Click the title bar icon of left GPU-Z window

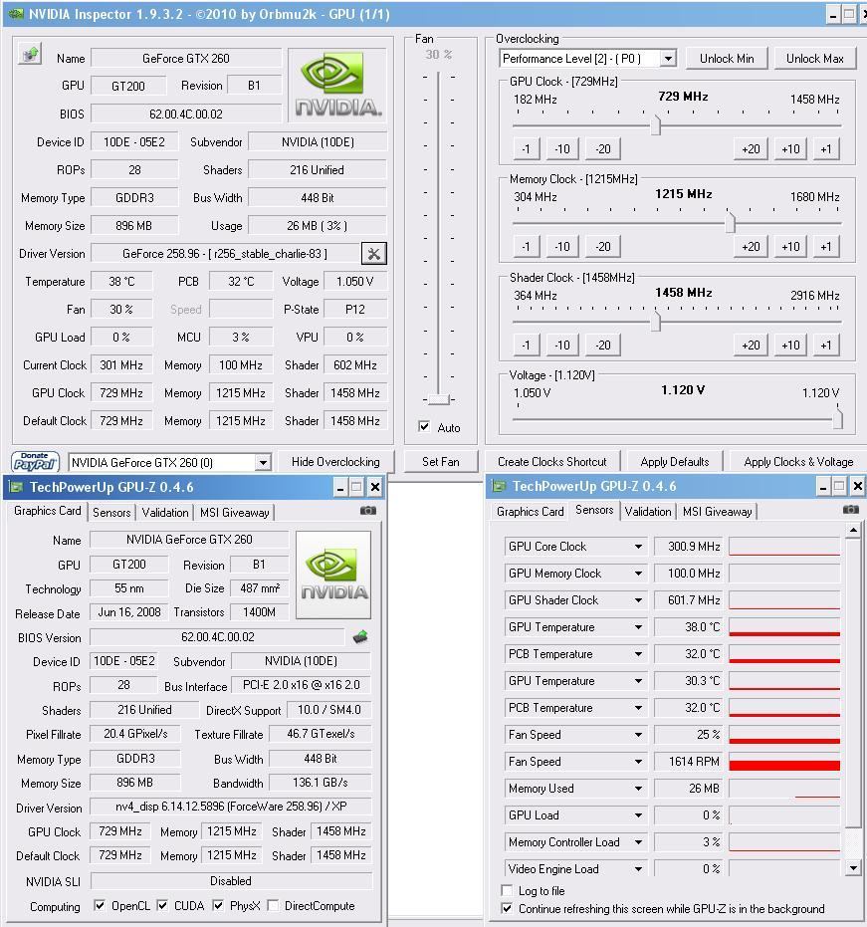coord(16,487)
